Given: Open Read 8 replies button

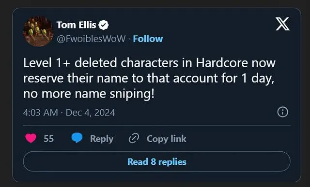Looking at the screenshot, I should [x=157, y=161].
